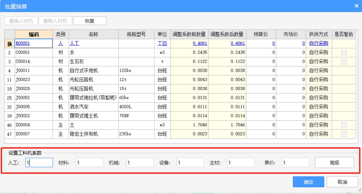
Task: Select the 机械 coefficient field
Action: coord(140,163)
